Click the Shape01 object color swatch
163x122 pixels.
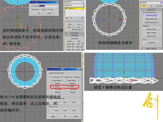[x=161, y=2]
